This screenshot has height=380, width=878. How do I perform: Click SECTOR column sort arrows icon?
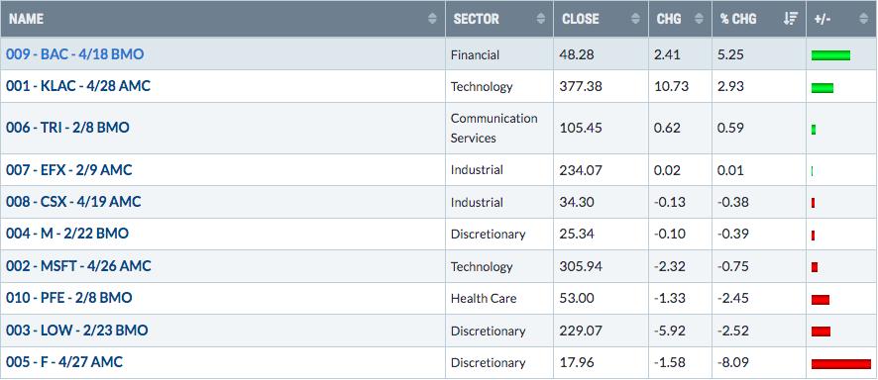tap(540, 19)
